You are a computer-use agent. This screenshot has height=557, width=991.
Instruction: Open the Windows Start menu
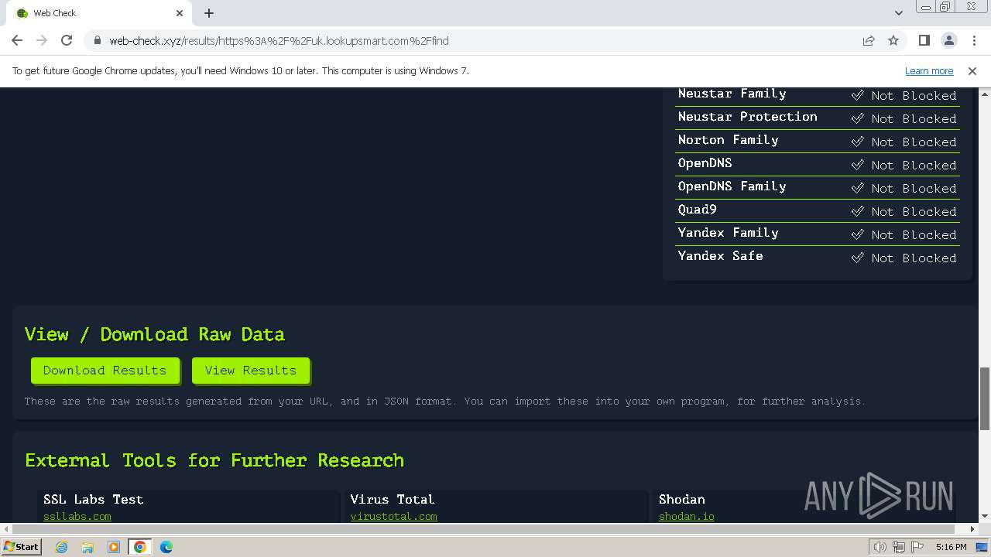21,546
